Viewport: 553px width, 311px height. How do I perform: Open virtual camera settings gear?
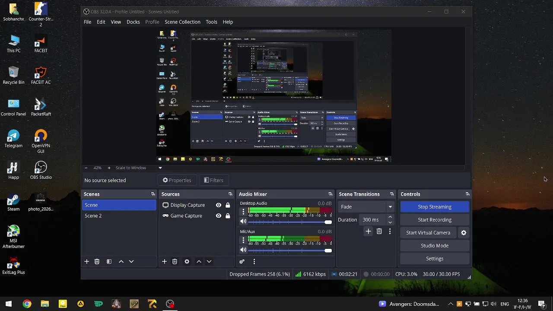click(x=464, y=233)
